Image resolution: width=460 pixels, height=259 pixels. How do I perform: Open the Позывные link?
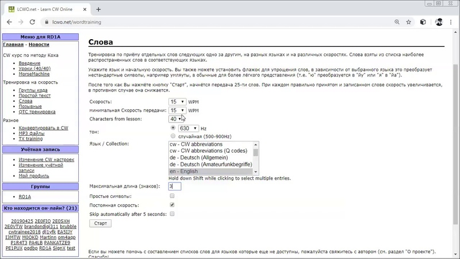coord(30,106)
